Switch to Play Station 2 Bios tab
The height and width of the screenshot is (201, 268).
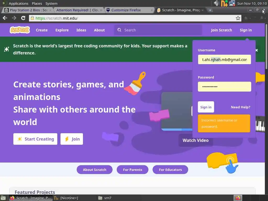pyautogui.click(x=27, y=10)
